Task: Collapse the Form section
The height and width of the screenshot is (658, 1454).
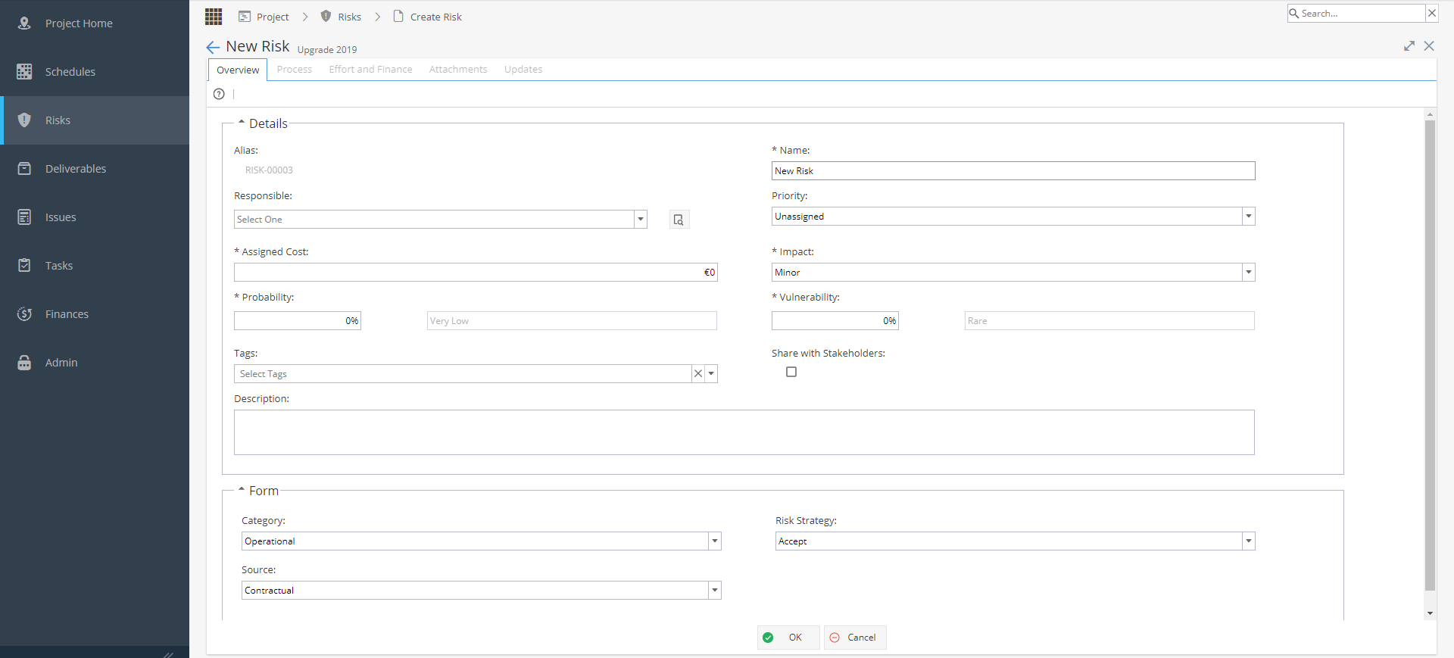Action: click(242, 489)
